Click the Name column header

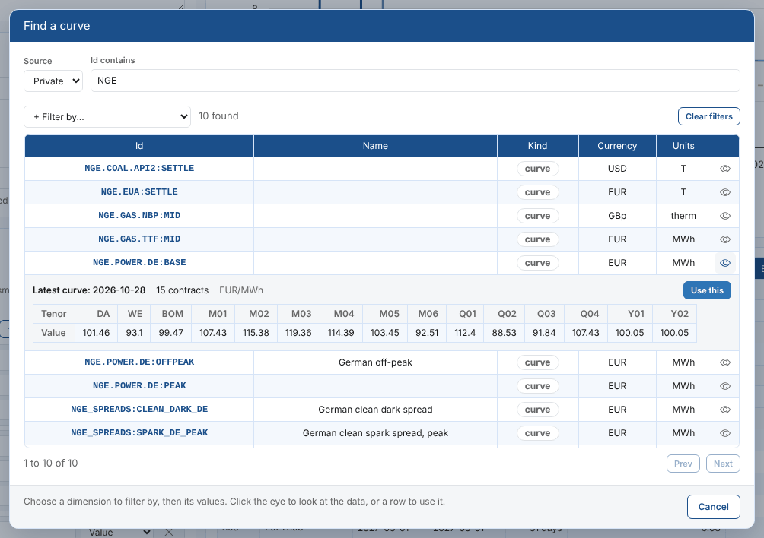tap(375, 146)
